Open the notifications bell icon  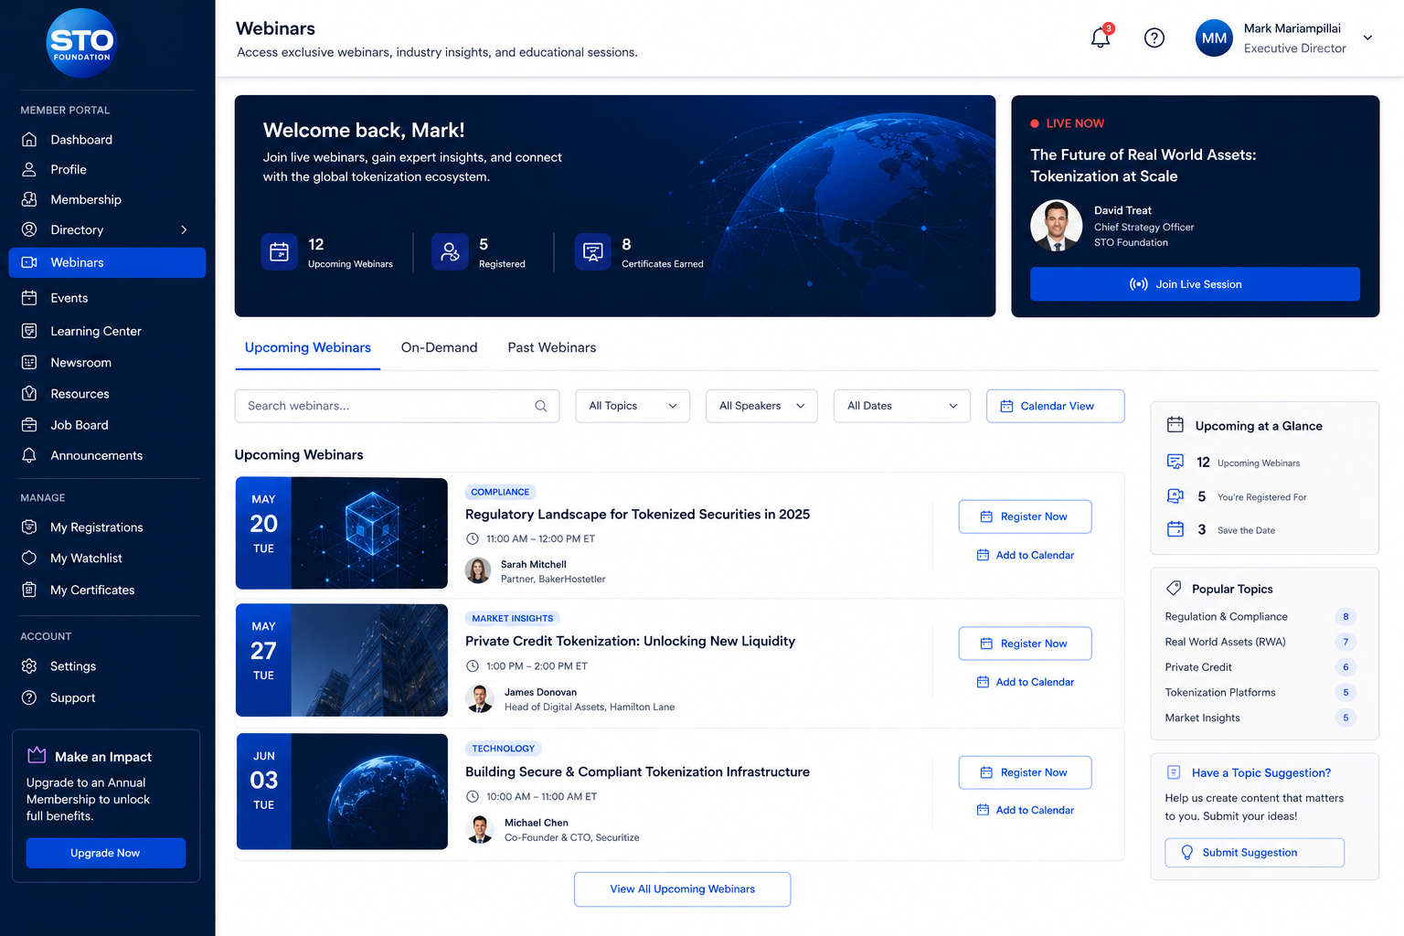click(1101, 37)
